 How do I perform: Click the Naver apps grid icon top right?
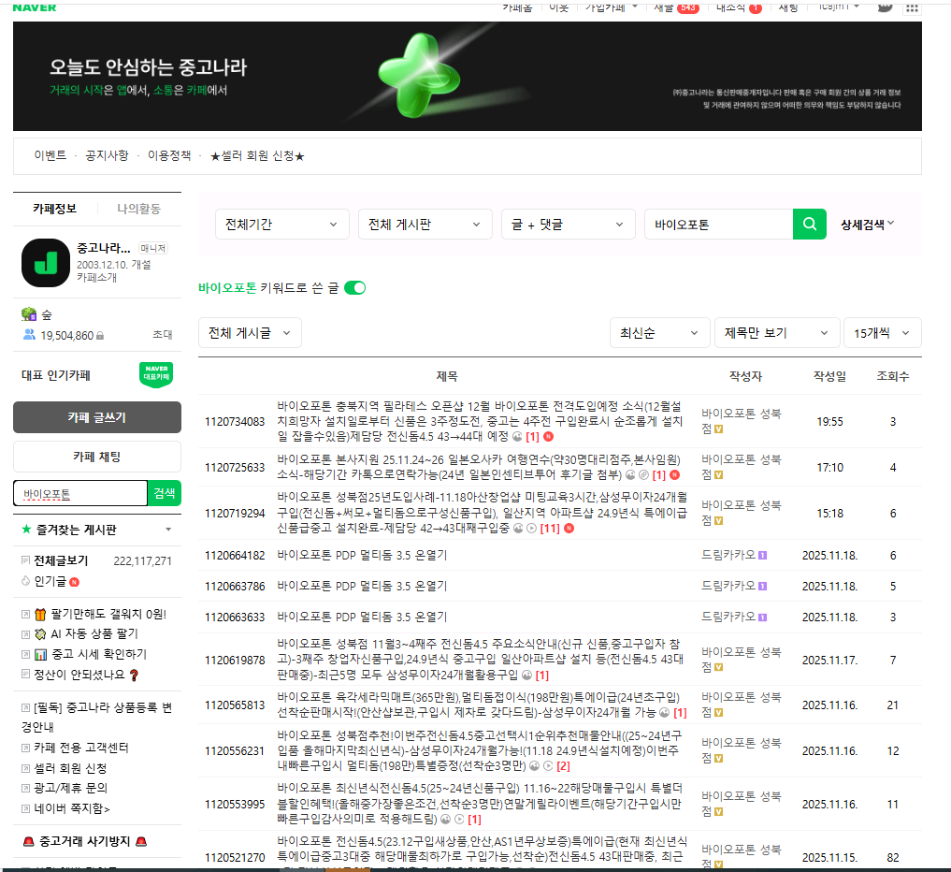click(x=912, y=7)
